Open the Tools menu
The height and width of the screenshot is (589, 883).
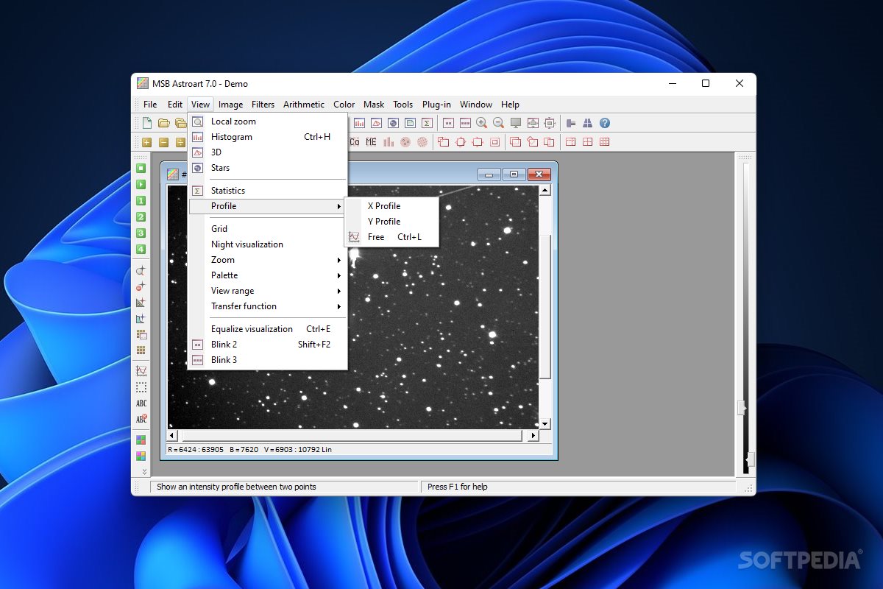coord(403,105)
